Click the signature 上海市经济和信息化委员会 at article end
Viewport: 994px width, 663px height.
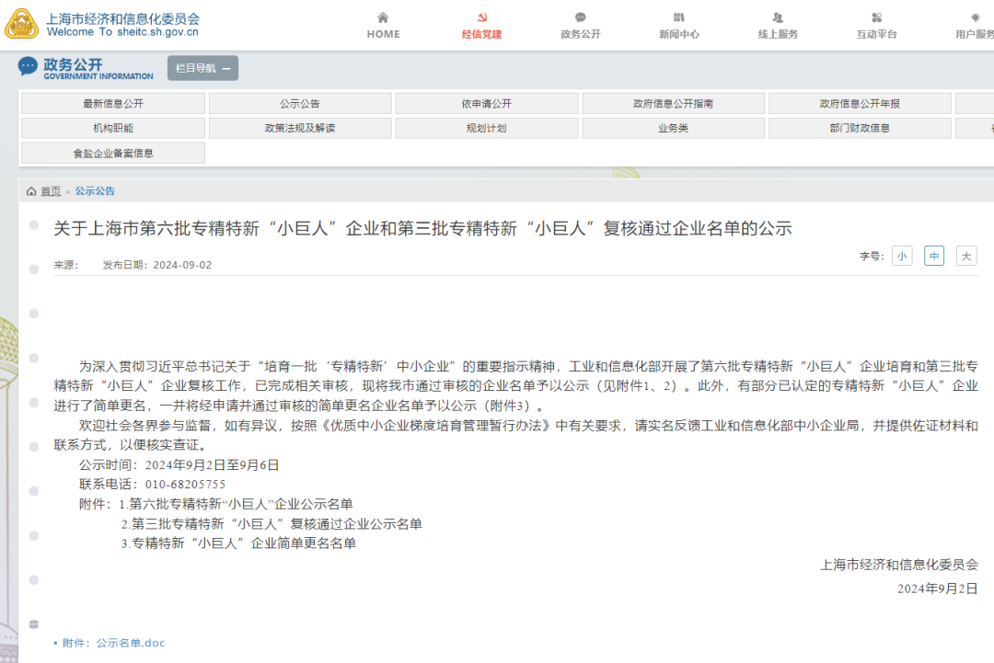[899, 565]
